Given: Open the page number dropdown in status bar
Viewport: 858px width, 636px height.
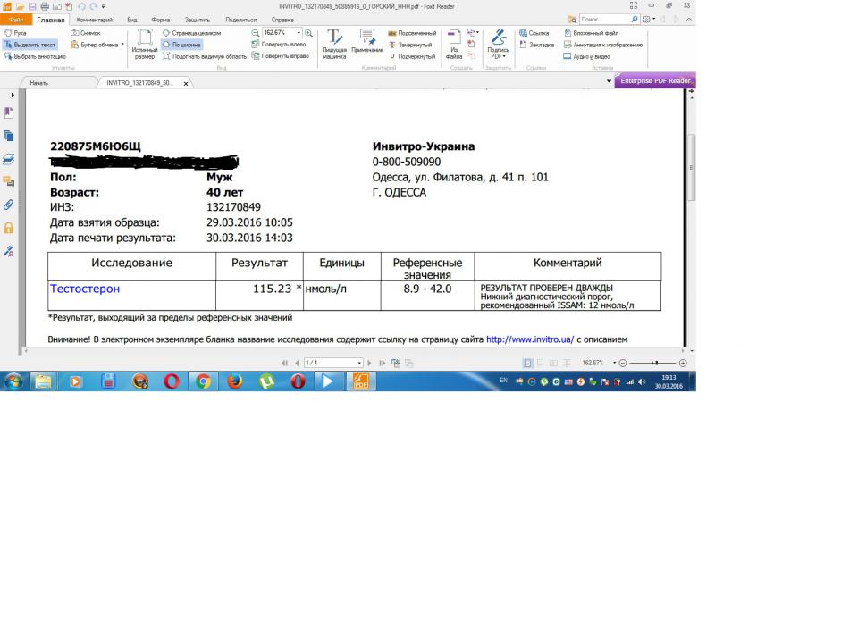Looking at the screenshot, I should pos(359,363).
